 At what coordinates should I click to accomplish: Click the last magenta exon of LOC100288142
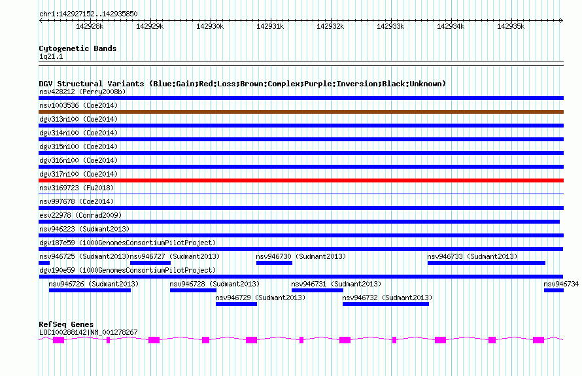click(539, 340)
